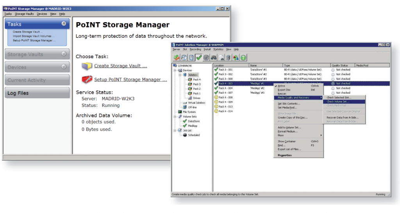Click the green question mark help icon
The height and width of the screenshot is (213, 400).
(243, 58)
